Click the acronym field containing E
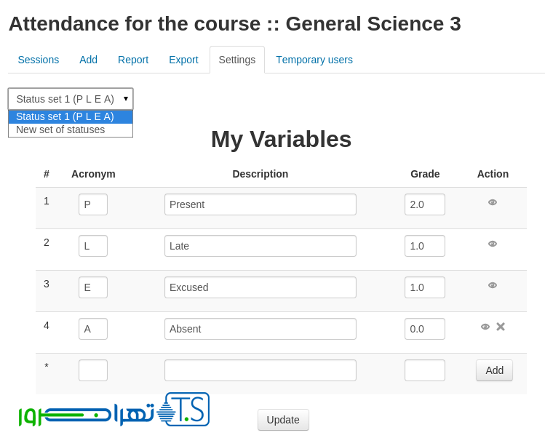Viewport: 545px width, 446px height. (x=92, y=287)
